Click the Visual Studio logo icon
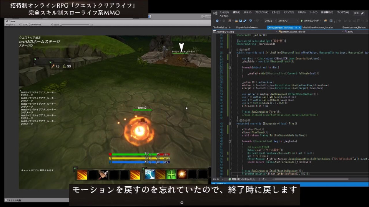This screenshot has width=369, height=207. click(x=215, y=14)
